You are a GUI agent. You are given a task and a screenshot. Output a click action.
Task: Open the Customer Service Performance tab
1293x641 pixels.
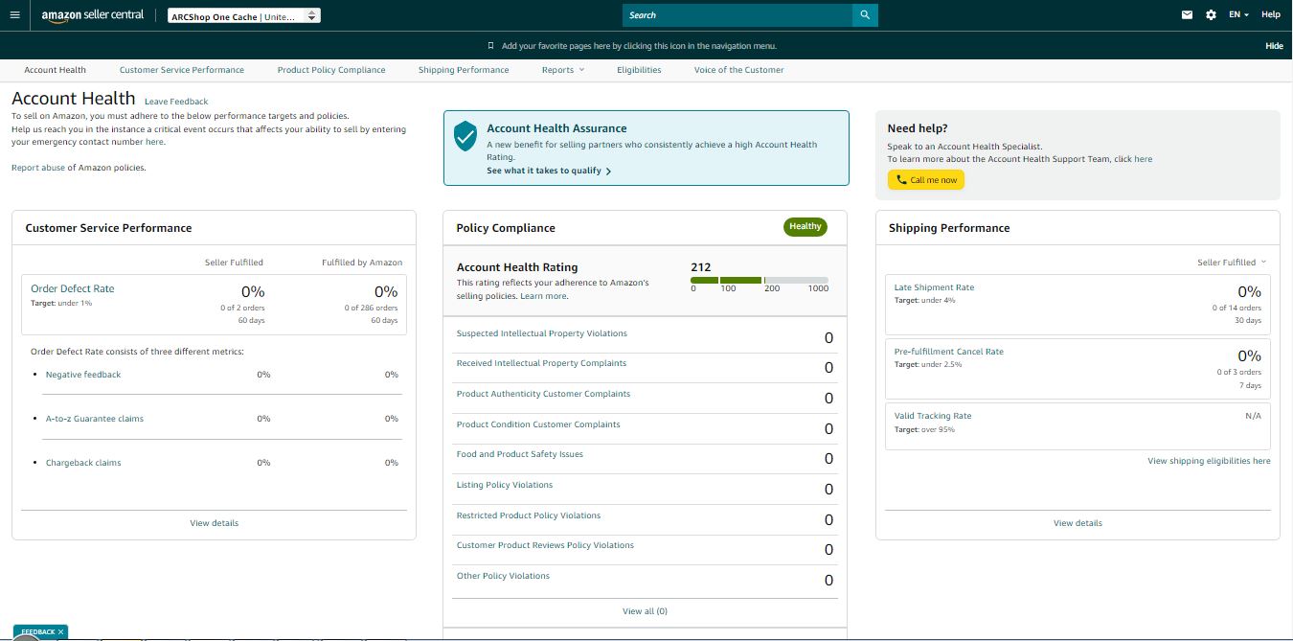click(x=182, y=70)
